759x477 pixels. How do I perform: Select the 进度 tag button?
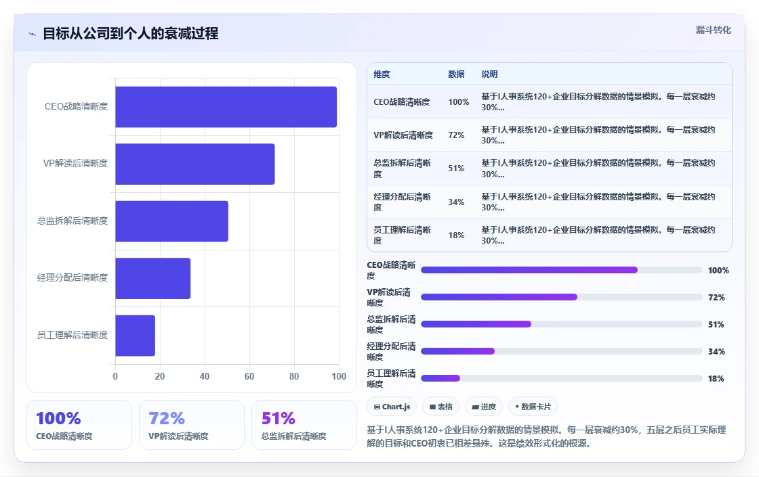tap(484, 407)
